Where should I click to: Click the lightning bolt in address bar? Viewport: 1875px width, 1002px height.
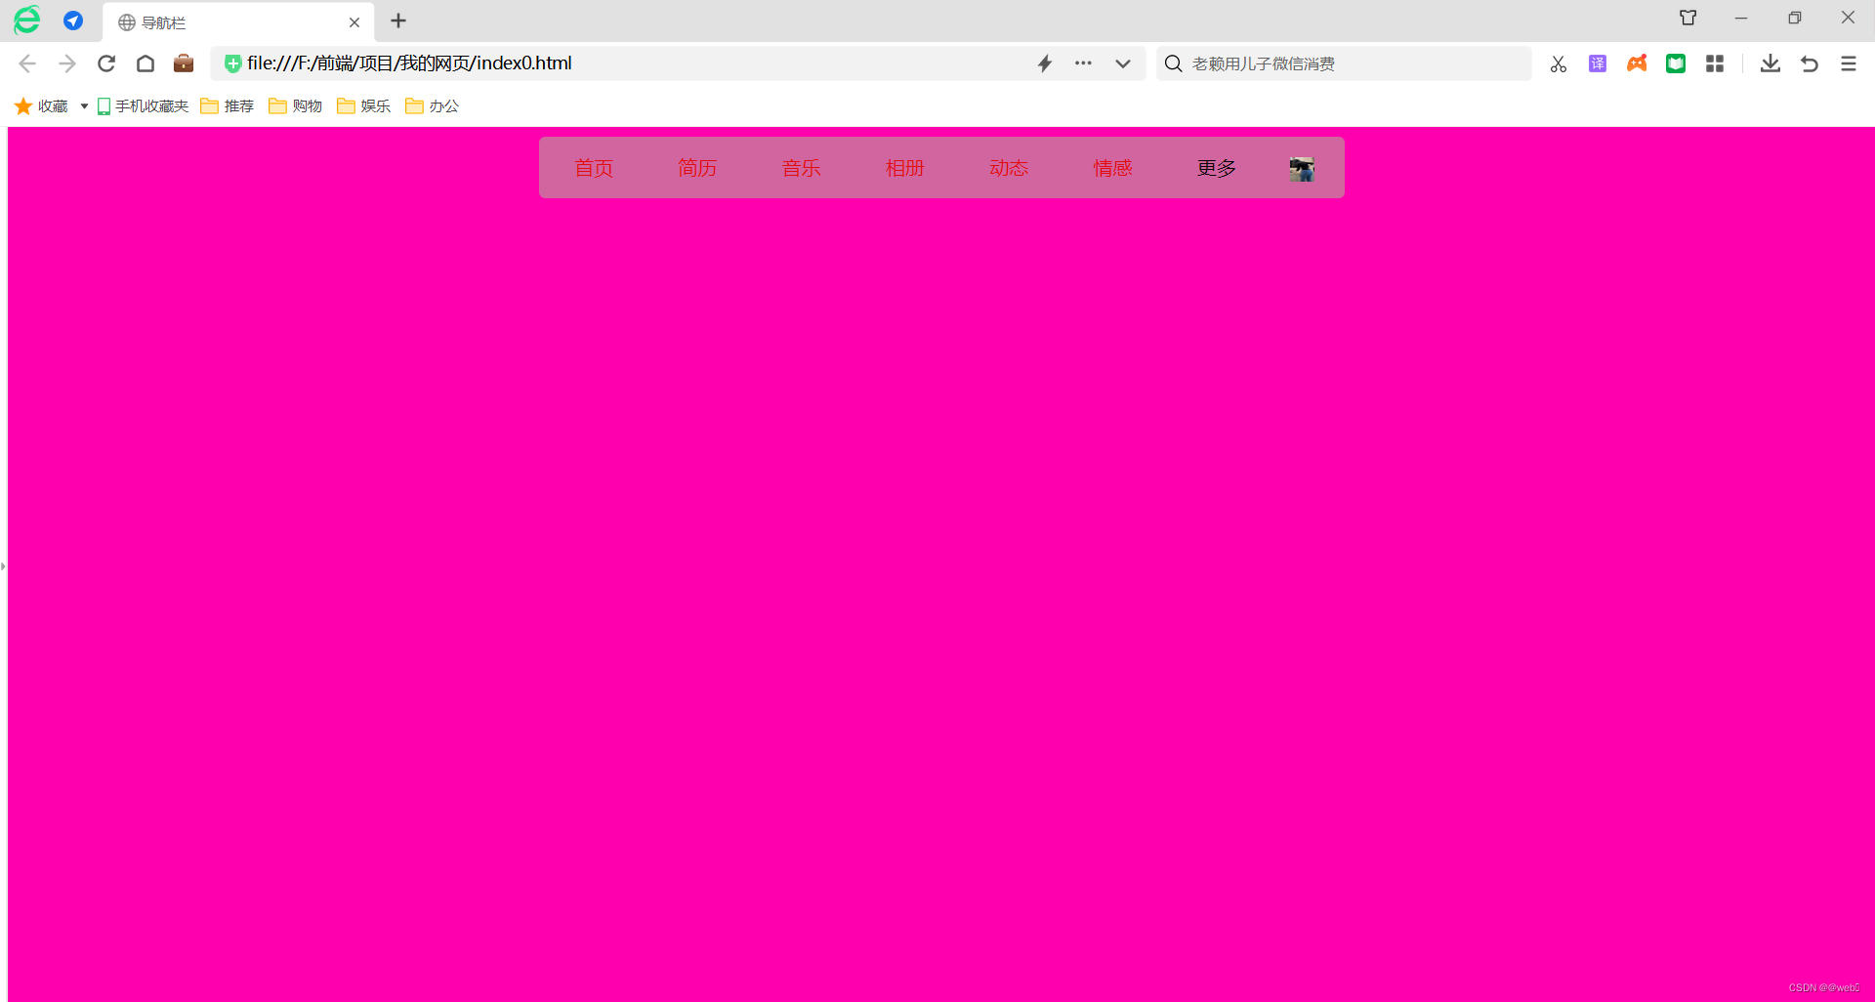[x=1045, y=63]
